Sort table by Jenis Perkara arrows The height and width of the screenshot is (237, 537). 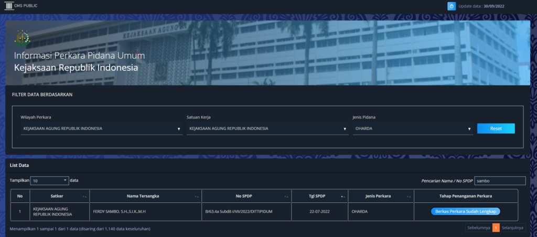point(409,197)
